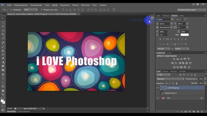This screenshot has height=116, width=207.
Task: Create a new layer from Layers panel footer
Action: 198,112
